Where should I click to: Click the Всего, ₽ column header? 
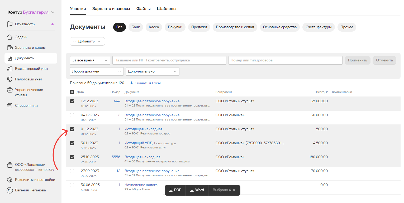322,92
